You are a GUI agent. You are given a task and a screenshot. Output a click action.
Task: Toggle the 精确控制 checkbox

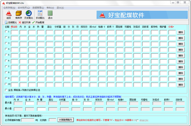click(x=138, y=121)
